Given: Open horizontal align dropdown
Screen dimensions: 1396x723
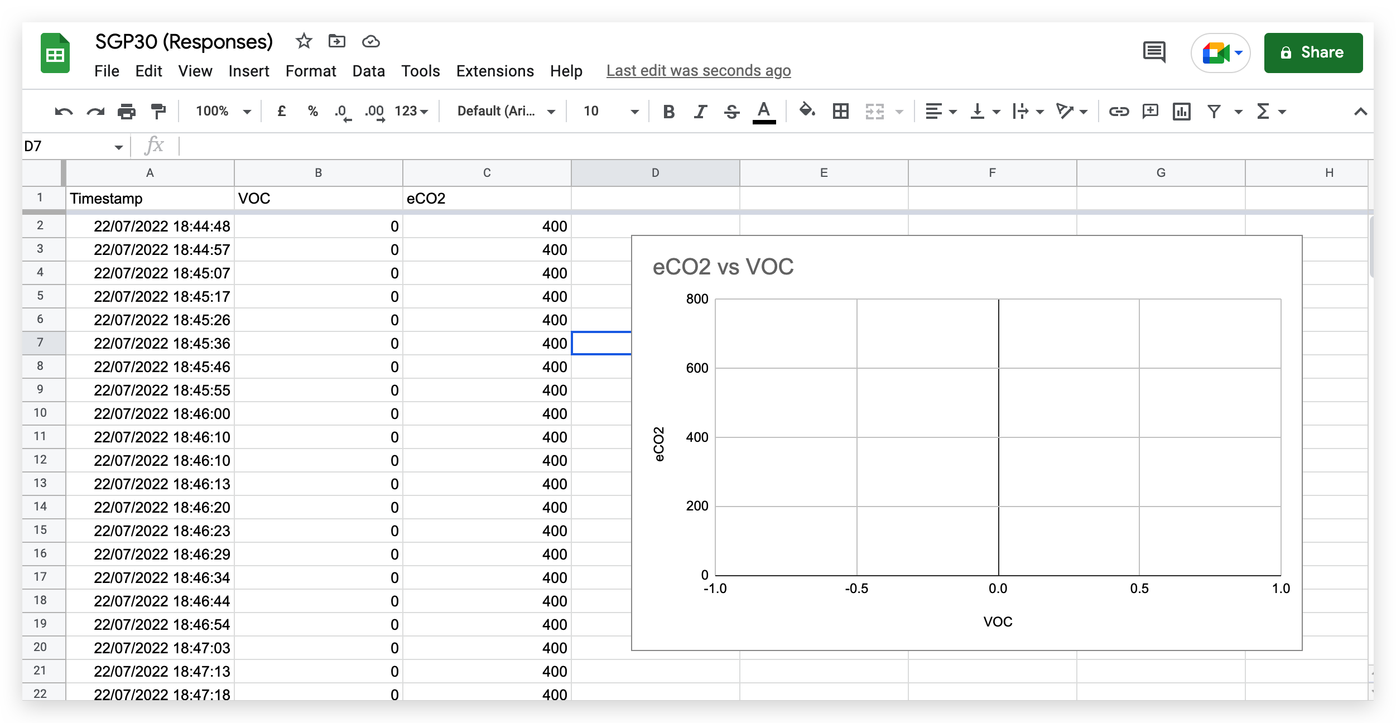Looking at the screenshot, I should click(940, 112).
